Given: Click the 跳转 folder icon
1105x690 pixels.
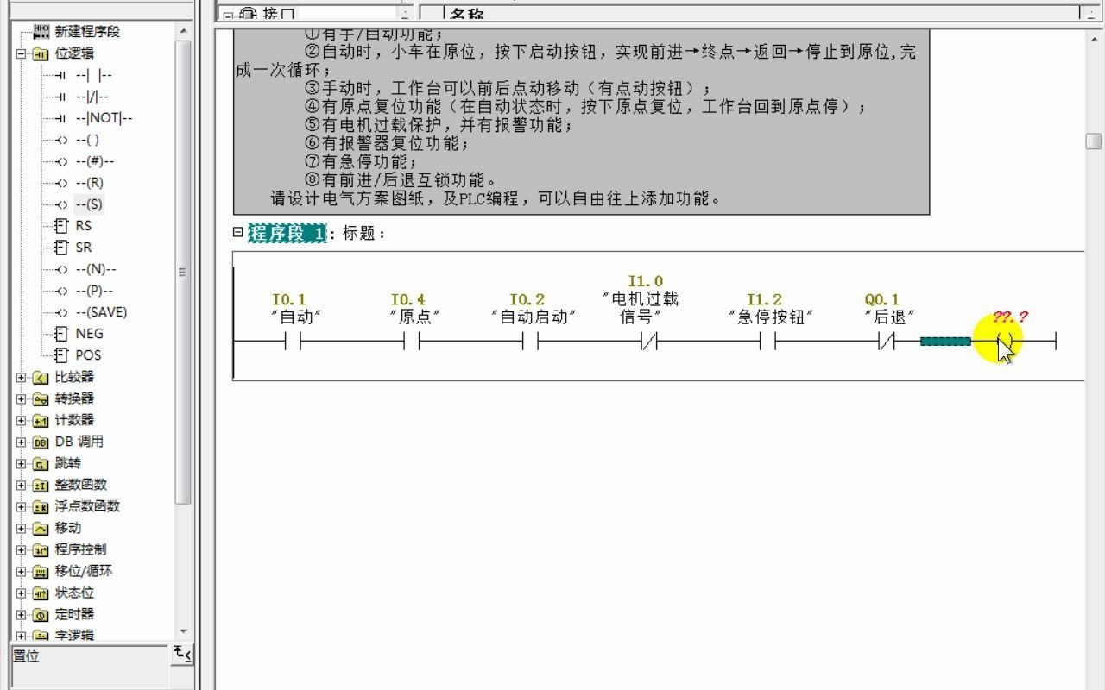Looking at the screenshot, I should [41, 464].
